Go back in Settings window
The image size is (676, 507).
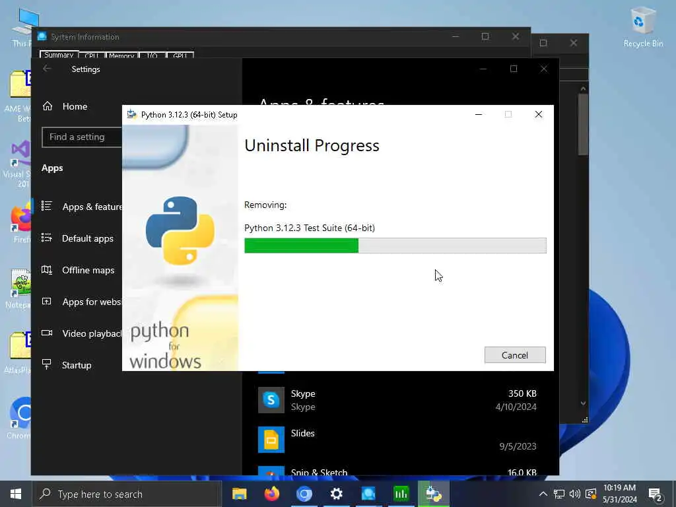[x=47, y=69]
